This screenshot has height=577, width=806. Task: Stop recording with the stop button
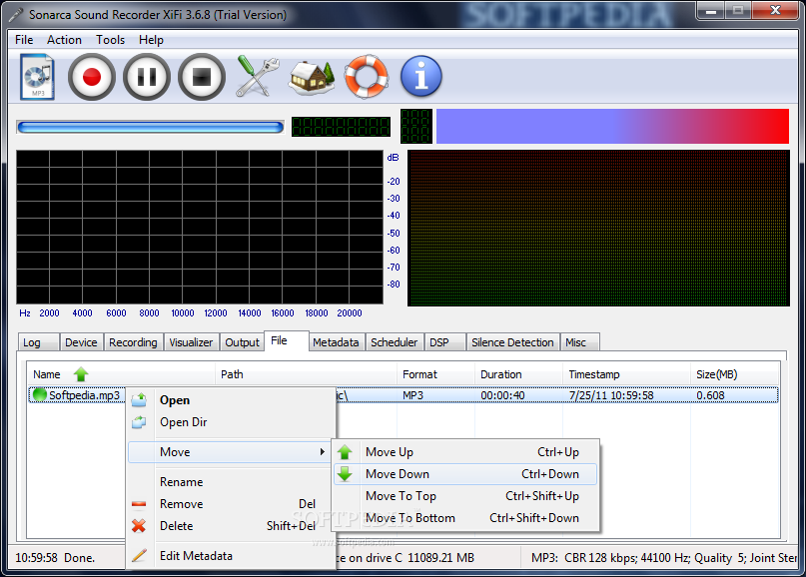click(202, 77)
